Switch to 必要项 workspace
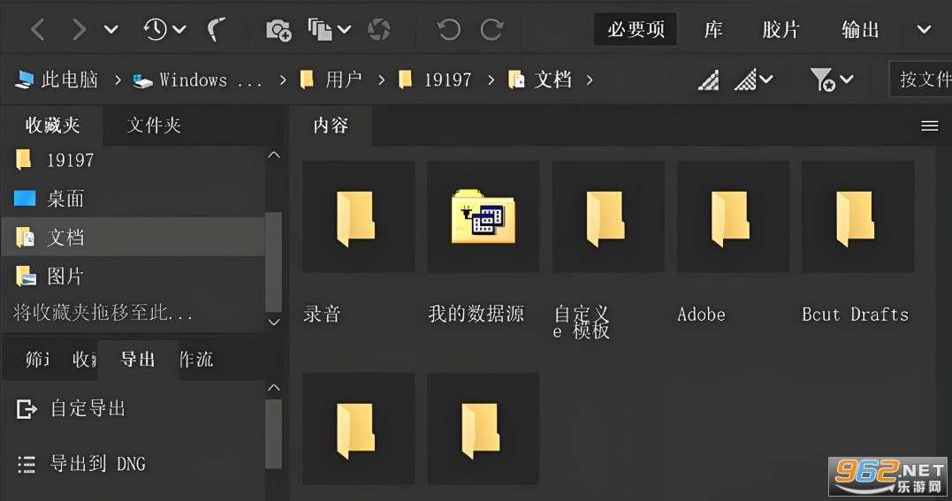Image resolution: width=952 pixels, height=501 pixels. click(x=635, y=29)
